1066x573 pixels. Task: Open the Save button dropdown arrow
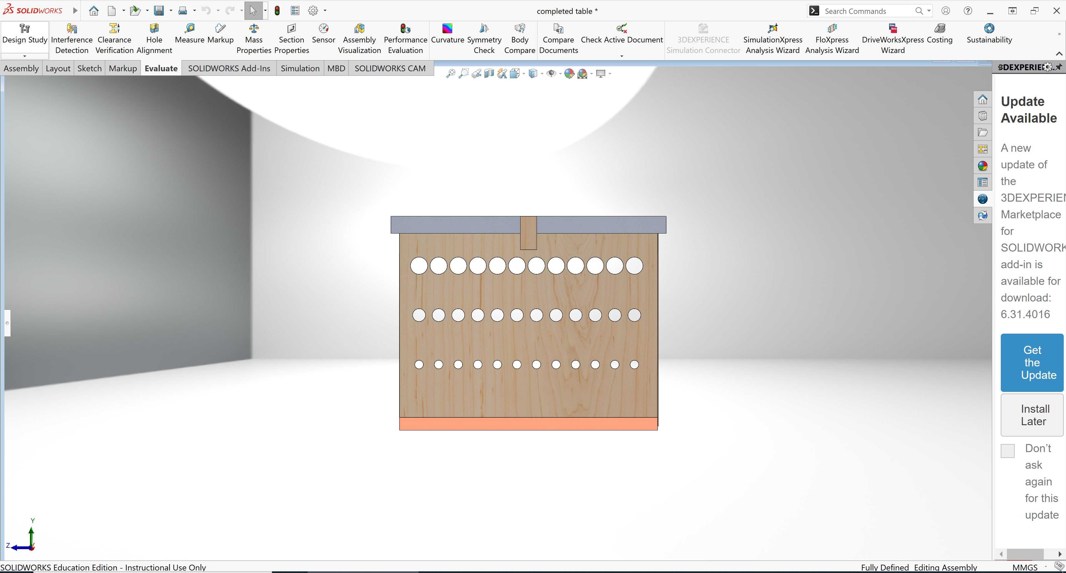click(x=170, y=11)
